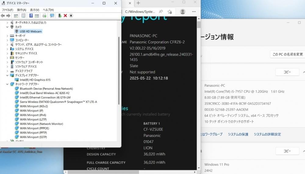Select Intel(R) Dual Band Wireless-AC 8265 #2

[45, 93]
